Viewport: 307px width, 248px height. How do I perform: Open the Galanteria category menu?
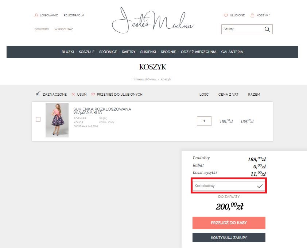[x=232, y=52]
